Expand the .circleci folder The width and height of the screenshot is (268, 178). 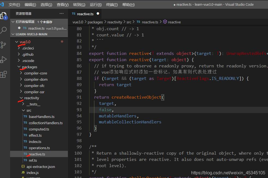(19, 48)
